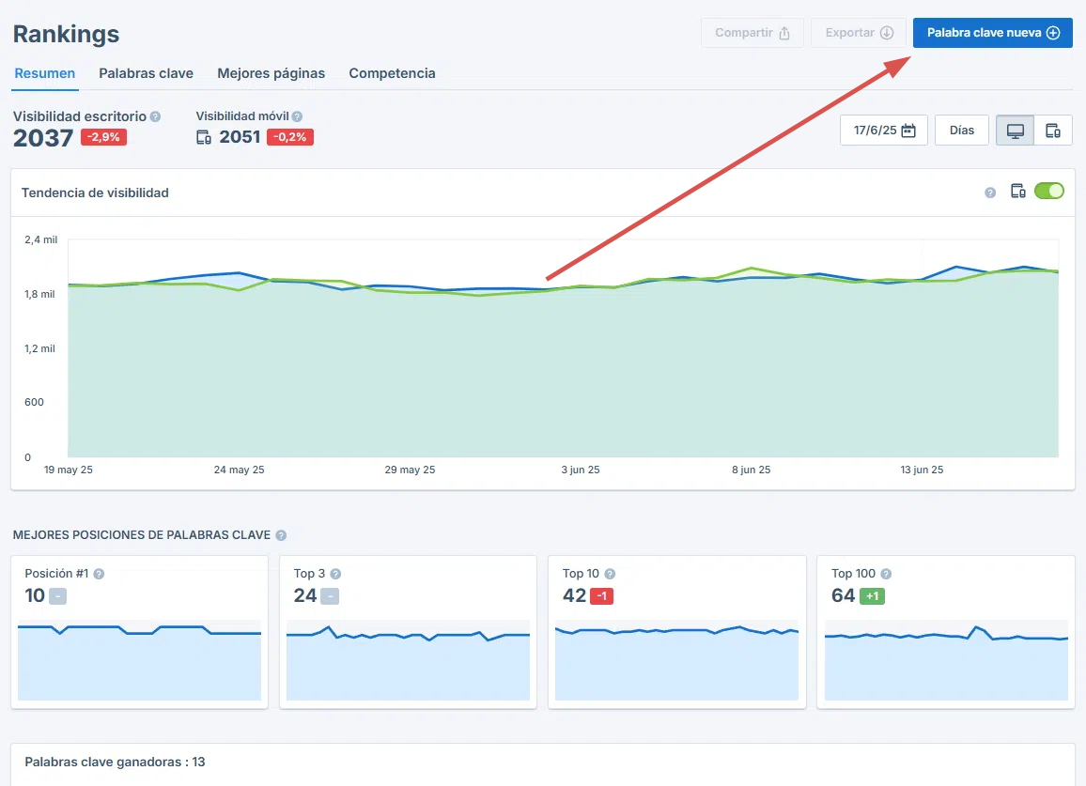Screen dimensions: 1086x786
Task: Switch to the Palabras clave tab
Action: (146, 73)
